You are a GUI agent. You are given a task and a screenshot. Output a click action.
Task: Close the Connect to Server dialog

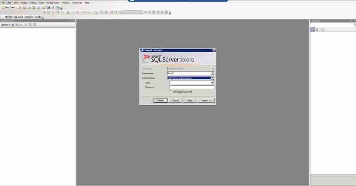(x=214, y=50)
